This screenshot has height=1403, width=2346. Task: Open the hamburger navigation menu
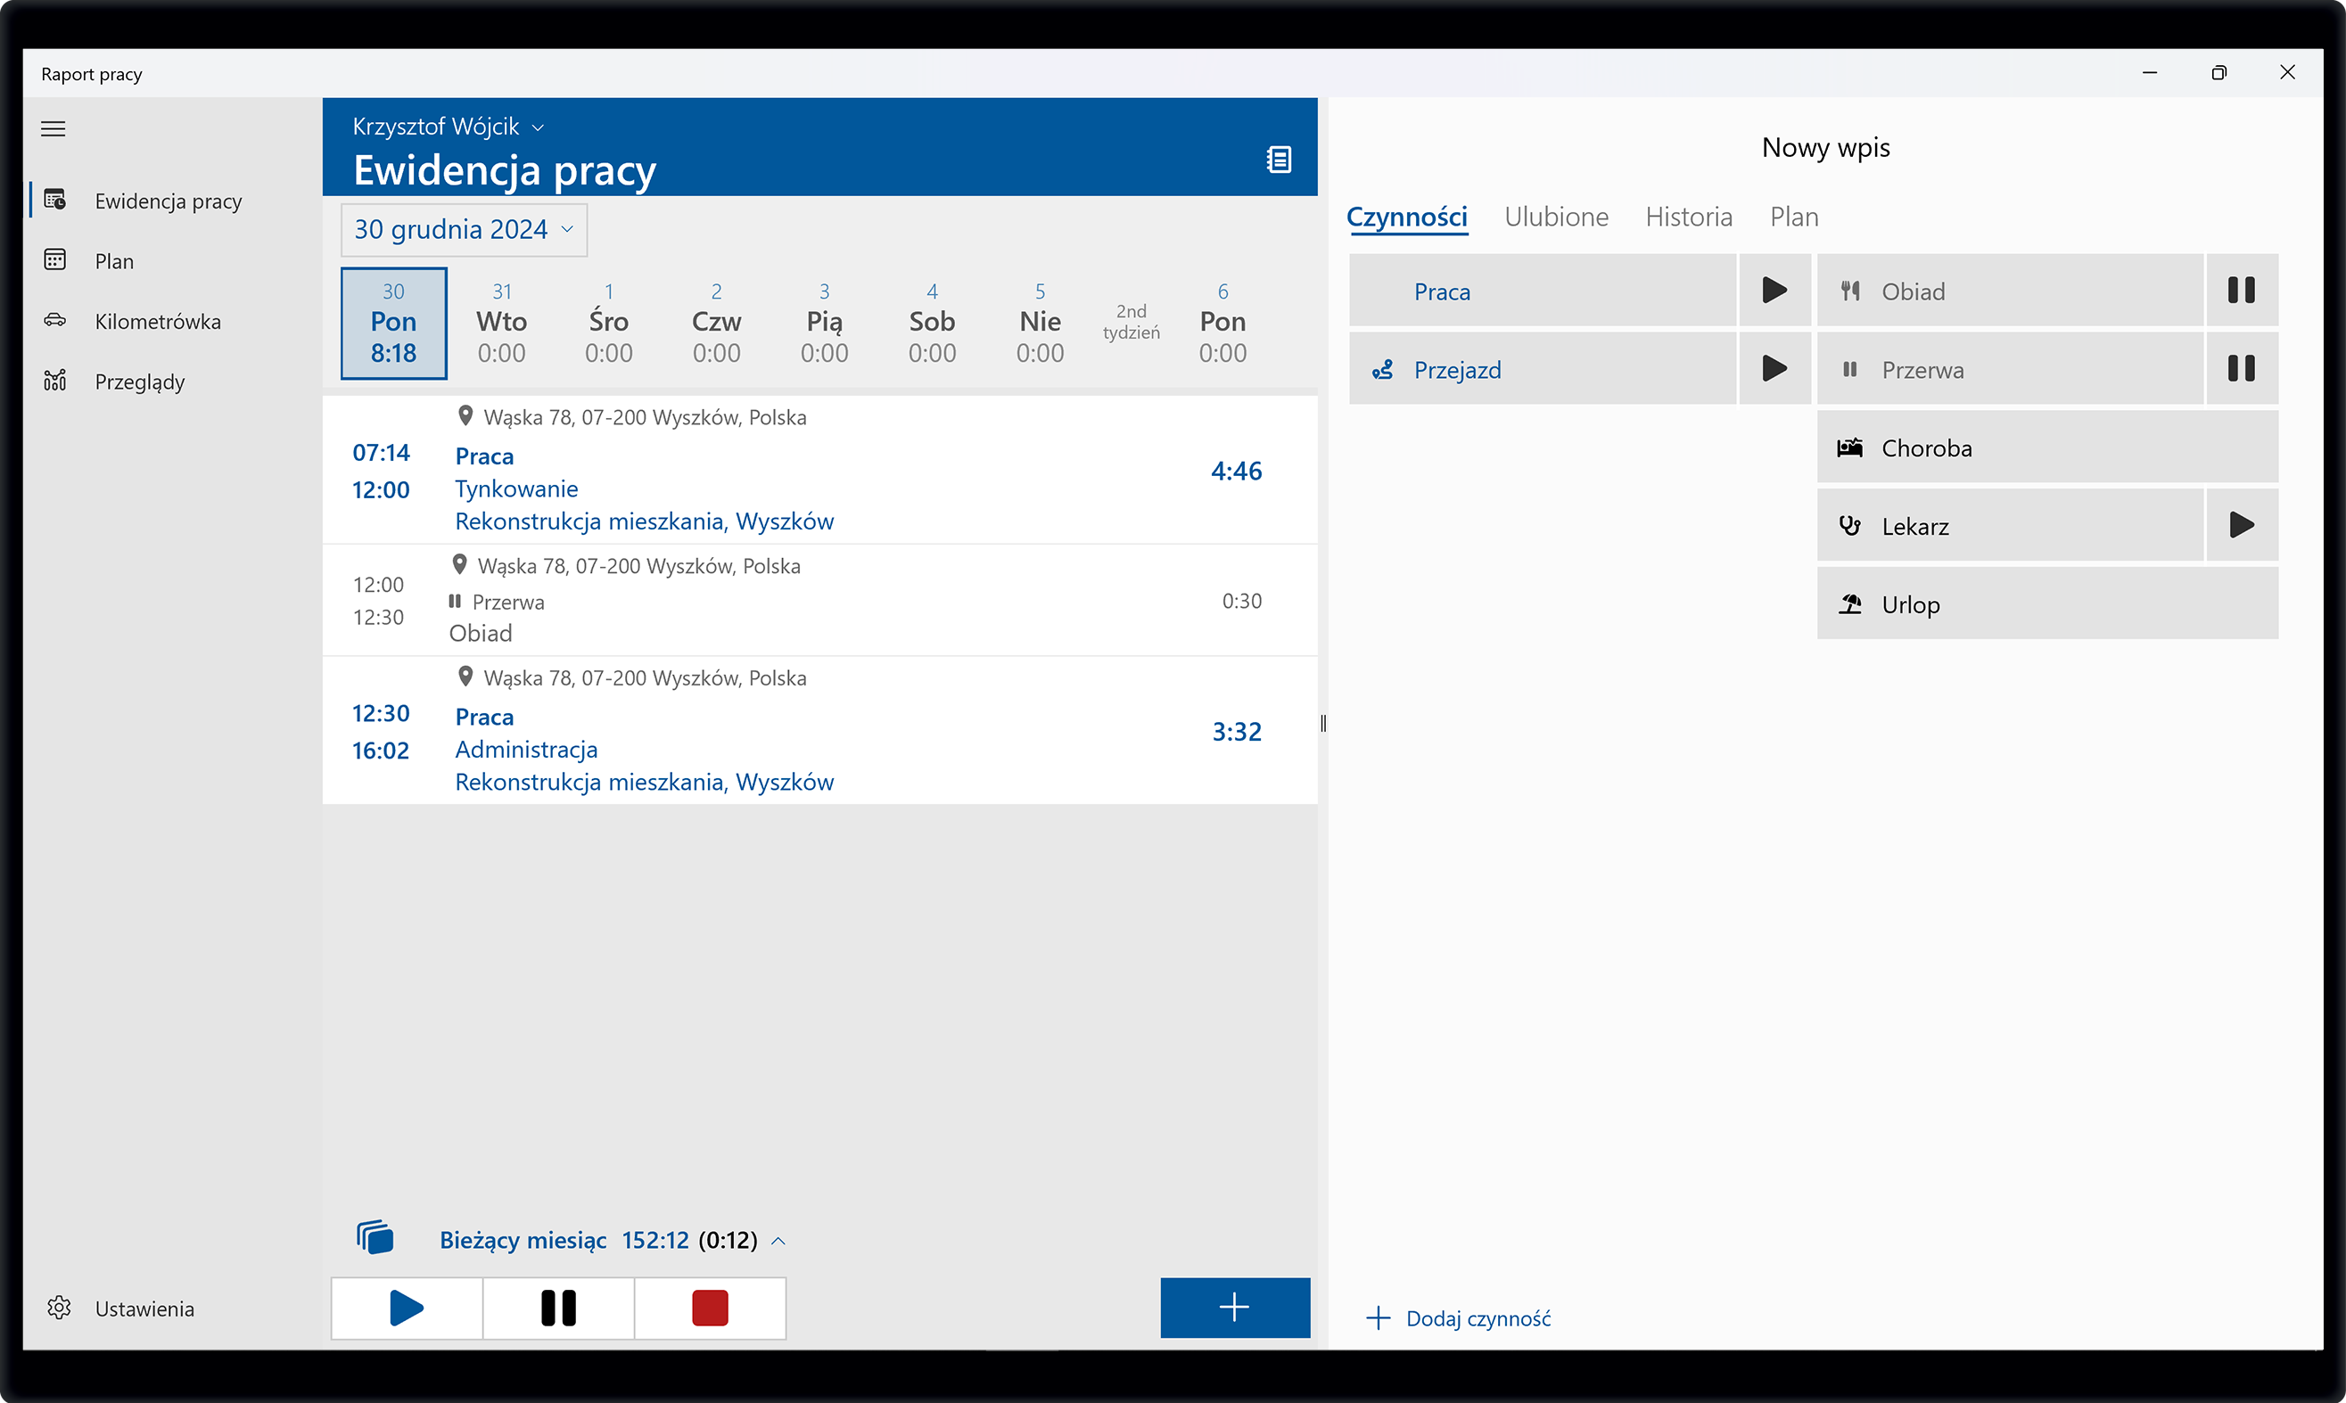point(53,128)
